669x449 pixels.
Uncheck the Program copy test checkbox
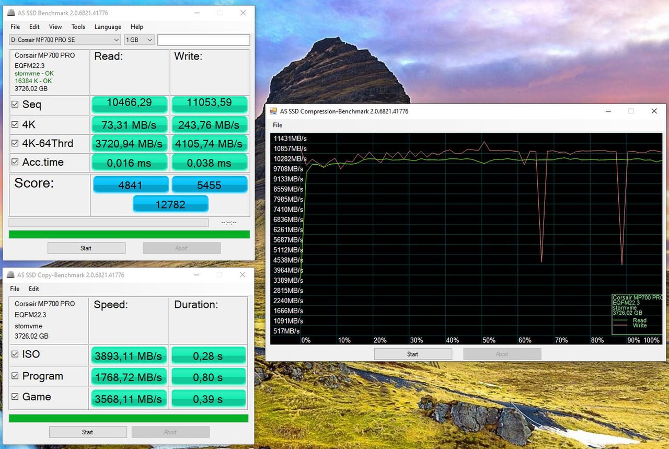pos(15,376)
